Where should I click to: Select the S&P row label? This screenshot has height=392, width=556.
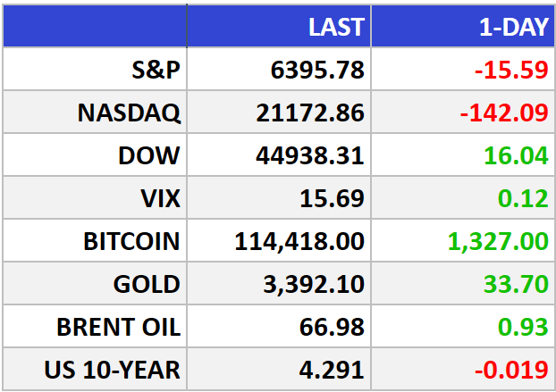tap(156, 70)
